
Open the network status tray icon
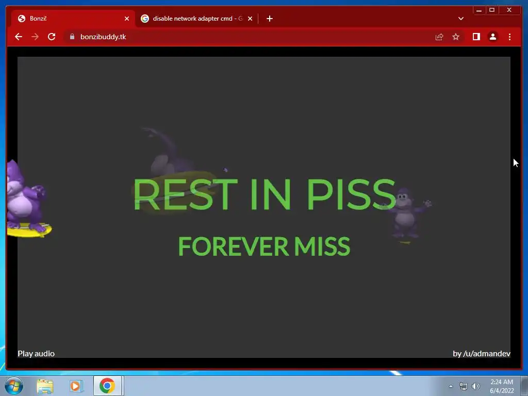tap(464, 386)
